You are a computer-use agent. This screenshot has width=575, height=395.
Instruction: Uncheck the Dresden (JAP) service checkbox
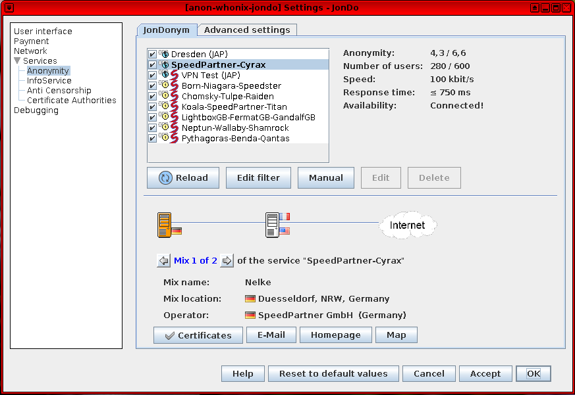coord(153,54)
